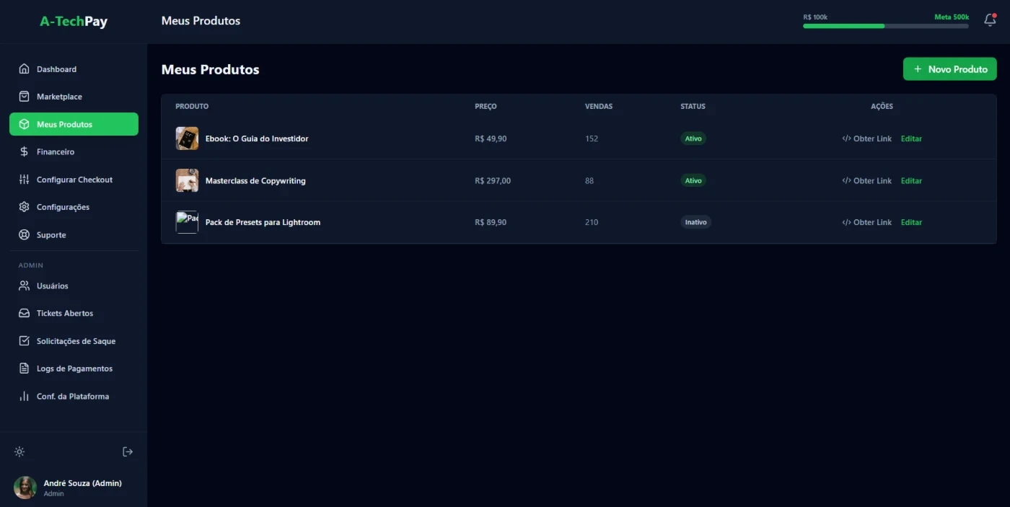Edit Masterclass de Copywriting product
This screenshot has height=507, width=1010.
[x=911, y=181]
